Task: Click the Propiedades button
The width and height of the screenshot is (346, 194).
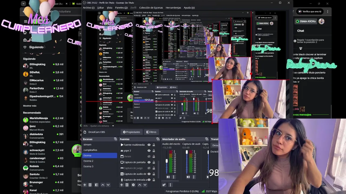Action: 131,132
